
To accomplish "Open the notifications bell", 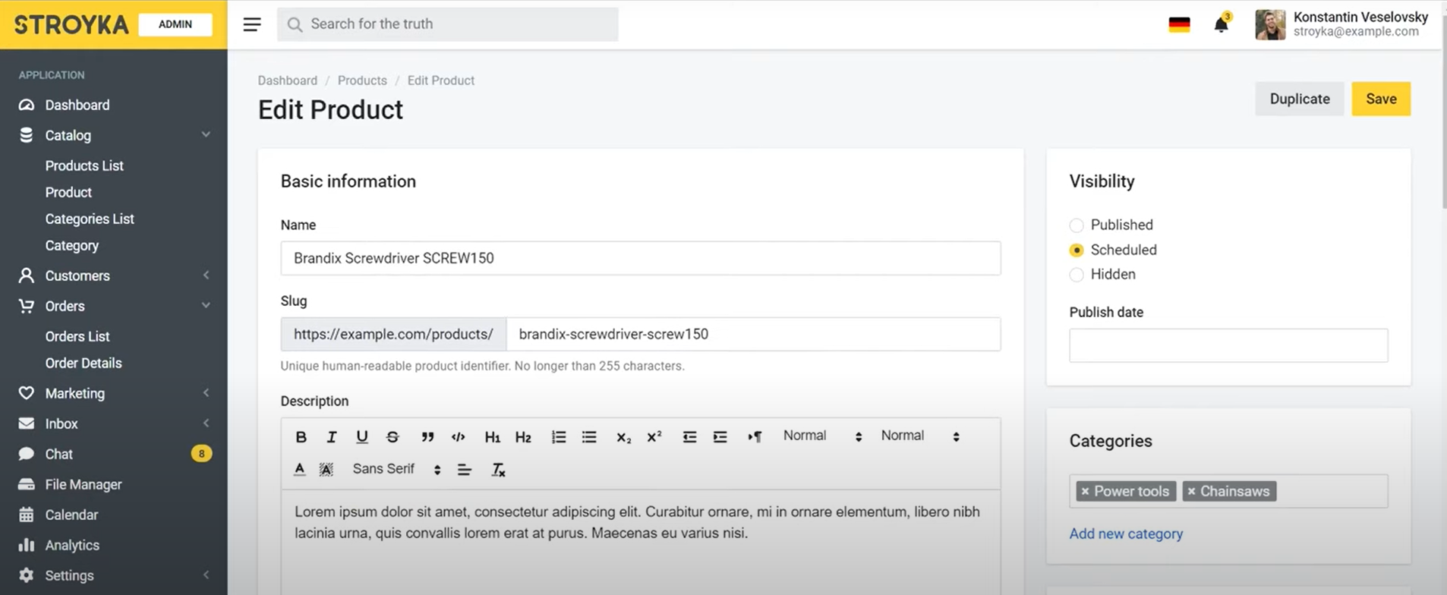I will click(x=1221, y=25).
